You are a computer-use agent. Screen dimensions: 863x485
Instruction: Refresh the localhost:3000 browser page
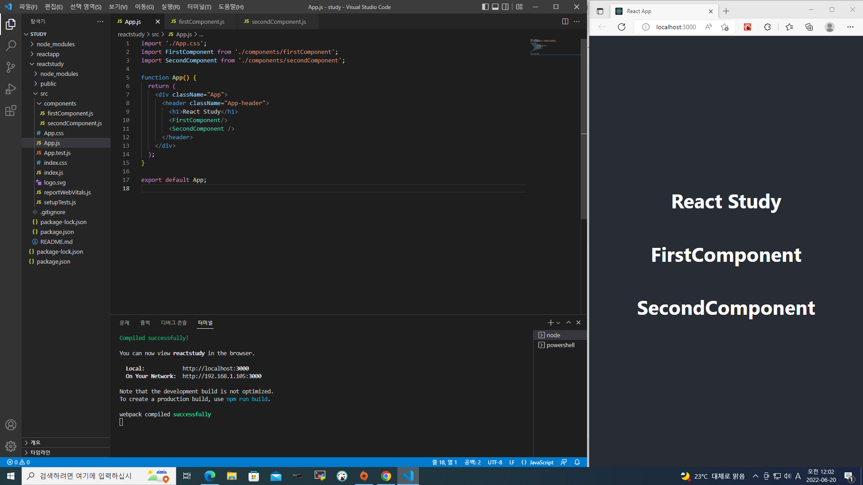622,27
